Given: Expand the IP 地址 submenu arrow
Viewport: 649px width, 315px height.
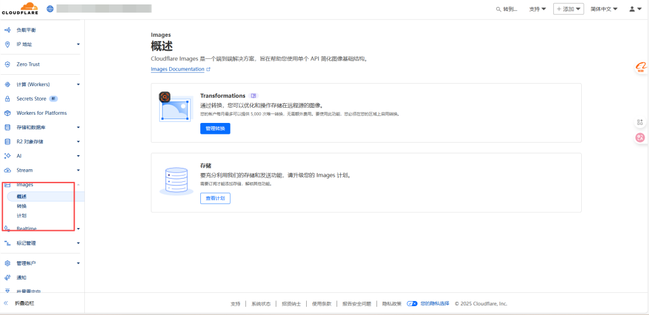Looking at the screenshot, I should [x=78, y=44].
